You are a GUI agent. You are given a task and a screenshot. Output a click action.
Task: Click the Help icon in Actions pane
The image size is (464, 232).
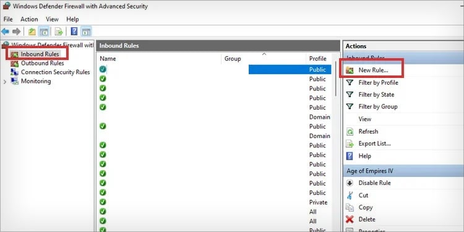[x=350, y=156]
